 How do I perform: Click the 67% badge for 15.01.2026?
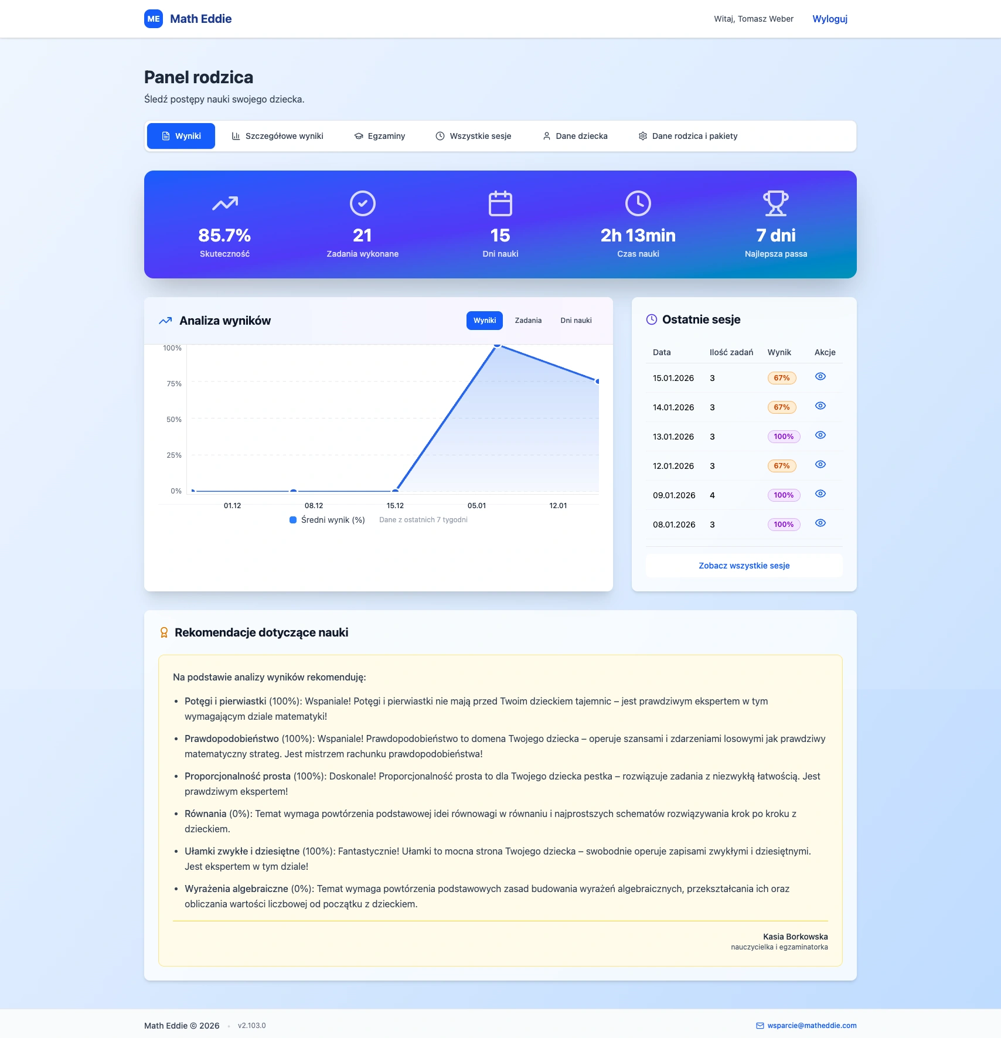[x=782, y=378]
